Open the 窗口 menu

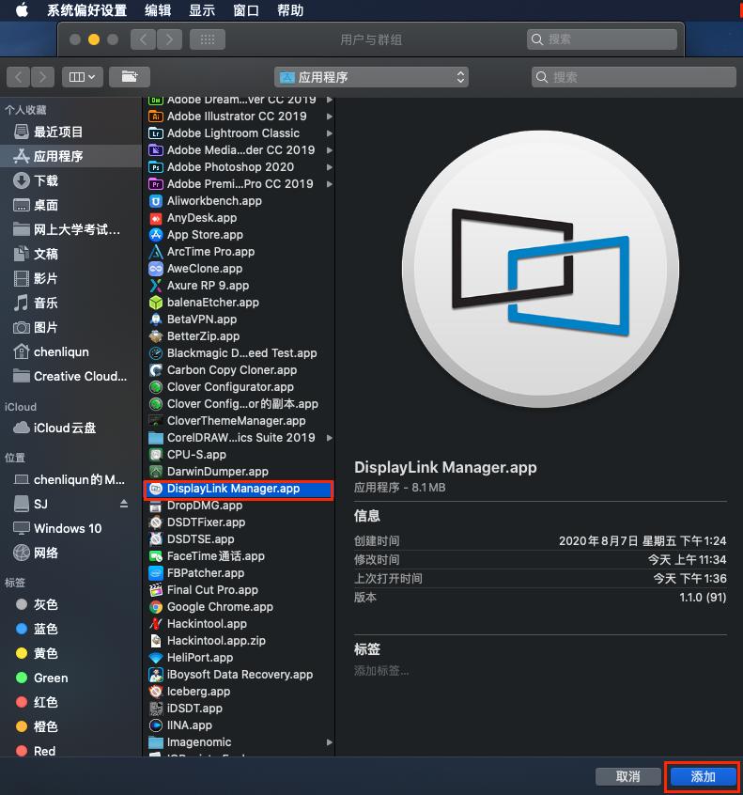(x=246, y=10)
